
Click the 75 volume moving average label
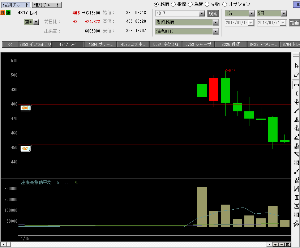coord(76,183)
